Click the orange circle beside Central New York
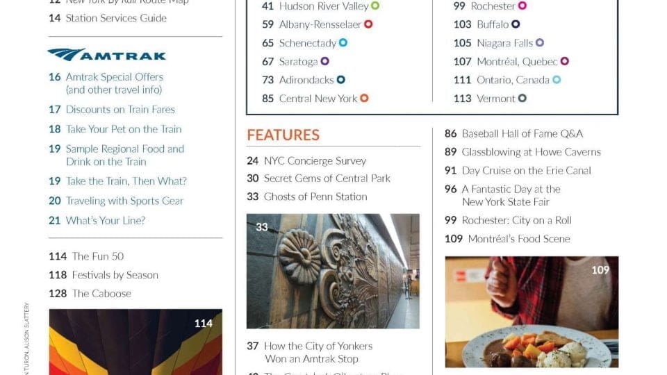 364,98
